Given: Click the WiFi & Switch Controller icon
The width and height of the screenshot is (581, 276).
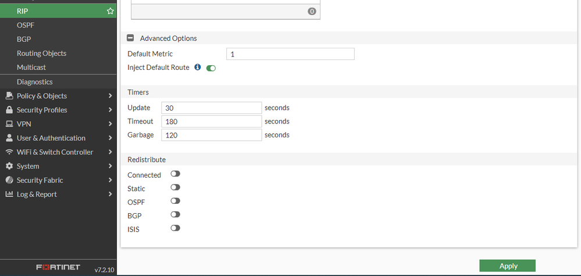Looking at the screenshot, I should (9, 152).
